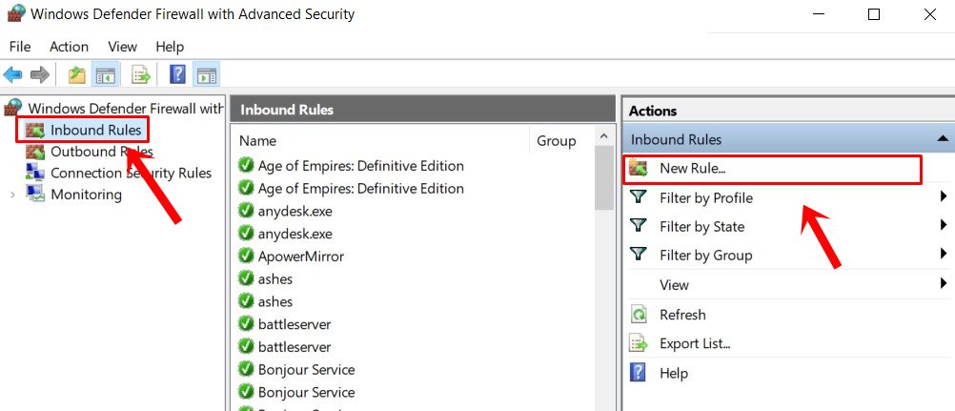Open the Action menu
The width and height of the screenshot is (955, 411).
click(x=69, y=47)
